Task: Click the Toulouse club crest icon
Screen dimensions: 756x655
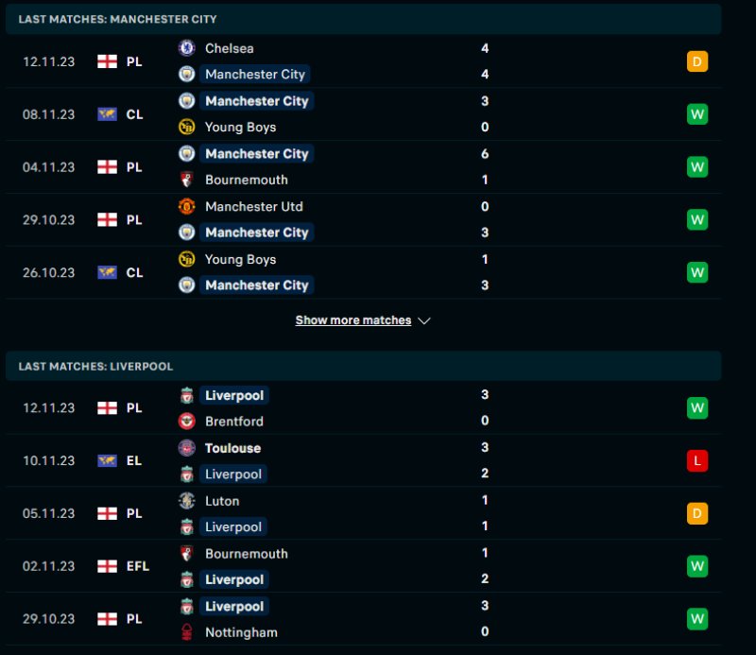Action: pyautogui.click(x=186, y=448)
